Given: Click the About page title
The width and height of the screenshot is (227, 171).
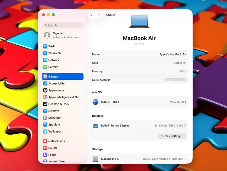Looking at the screenshot, I should click(x=110, y=15).
